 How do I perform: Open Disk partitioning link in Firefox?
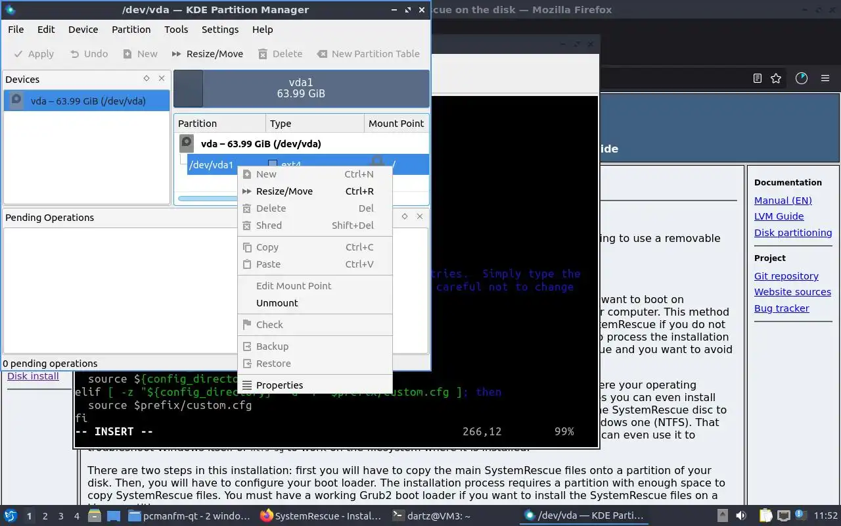(793, 233)
